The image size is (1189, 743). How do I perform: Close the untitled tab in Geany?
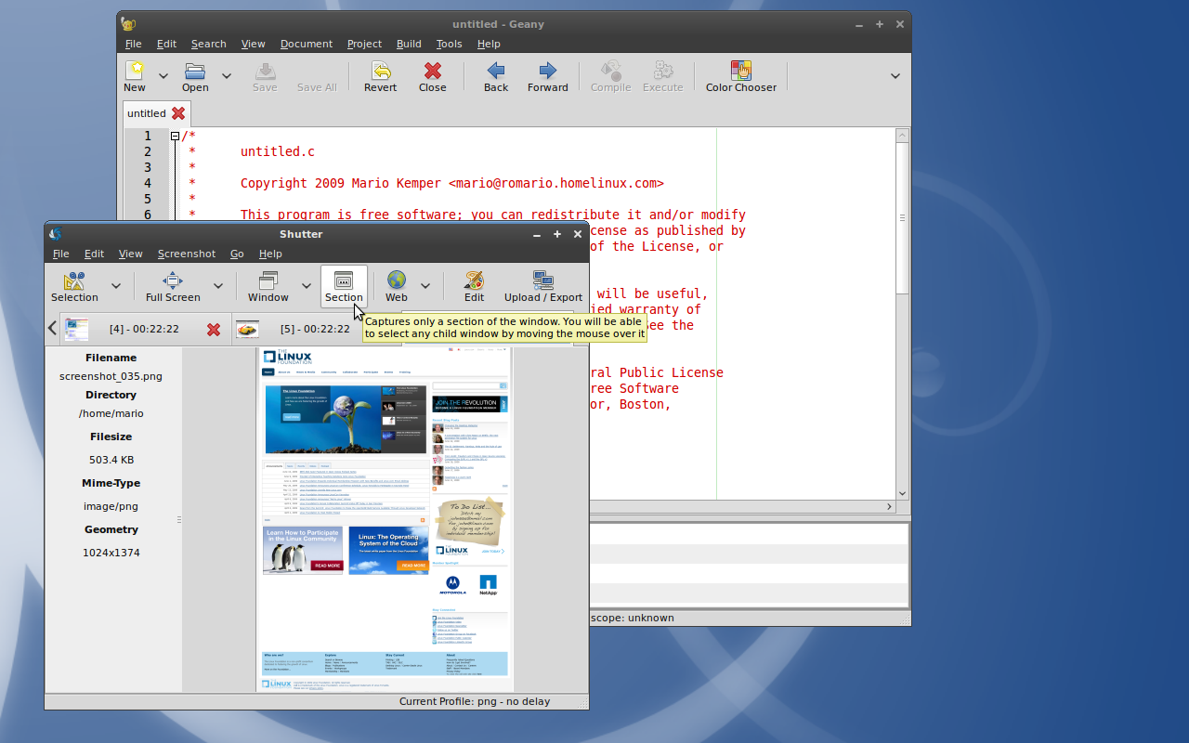178,113
